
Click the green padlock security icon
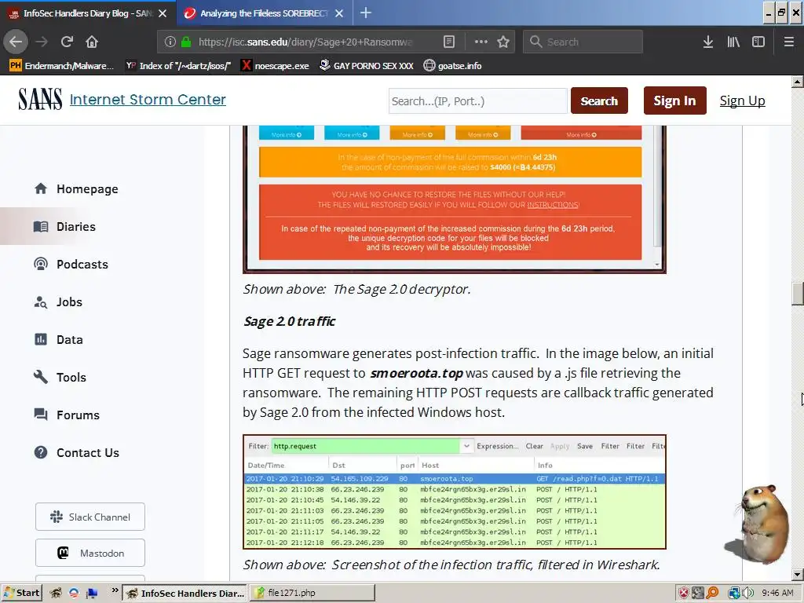coord(185,42)
